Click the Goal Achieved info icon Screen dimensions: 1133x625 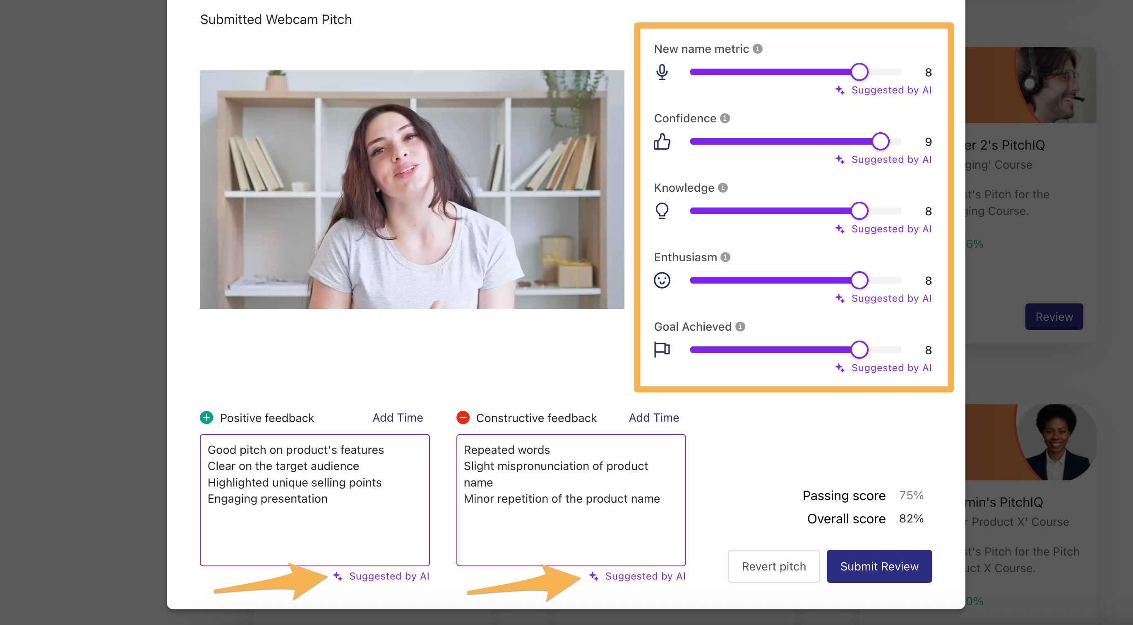click(740, 326)
